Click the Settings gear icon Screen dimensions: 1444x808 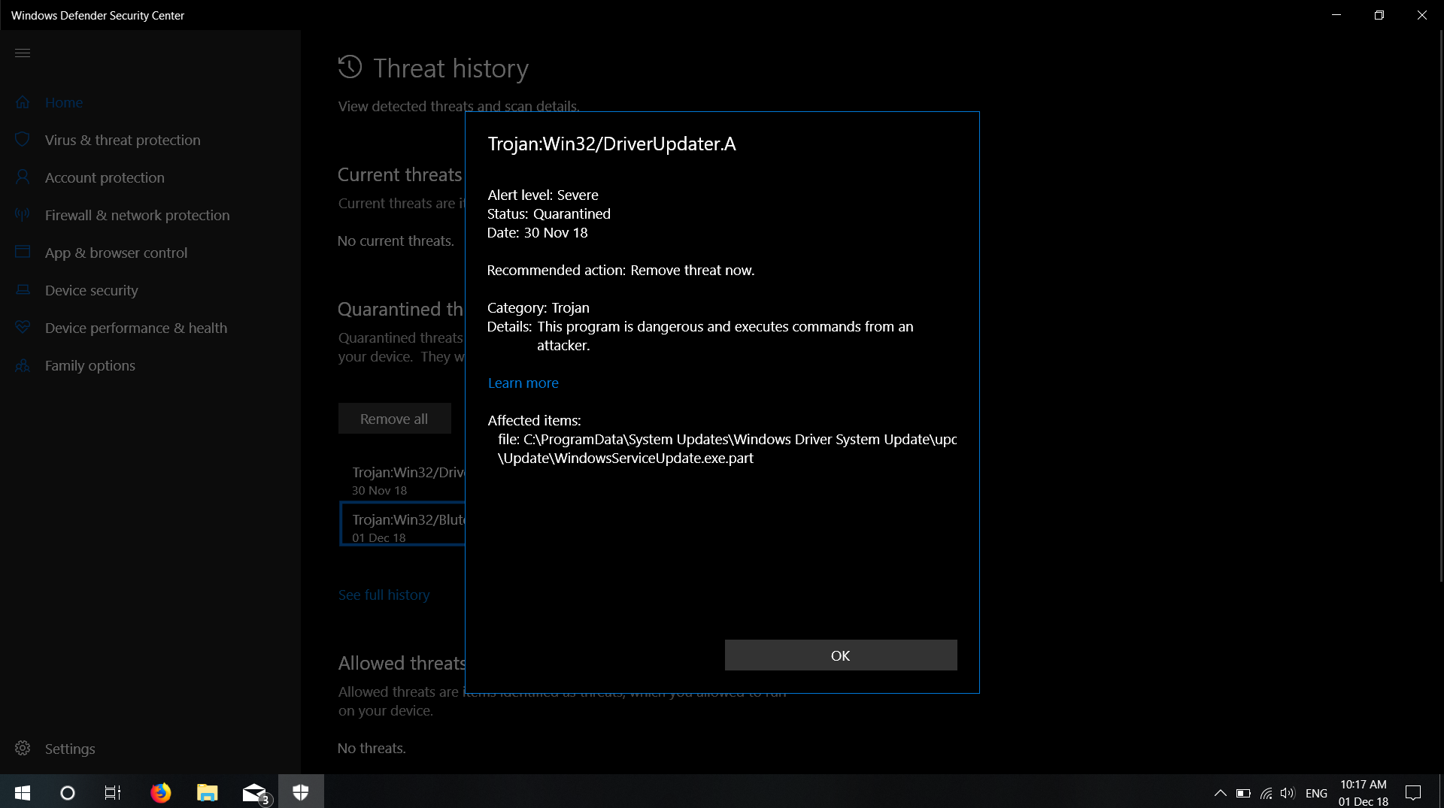point(23,749)
